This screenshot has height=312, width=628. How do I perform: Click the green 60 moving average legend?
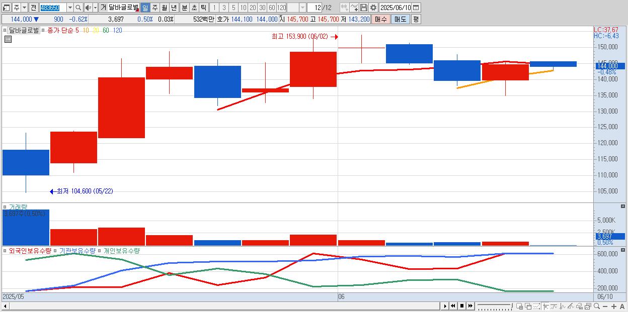pos(106,30)
